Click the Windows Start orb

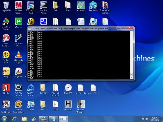click(x=4, y=119)
